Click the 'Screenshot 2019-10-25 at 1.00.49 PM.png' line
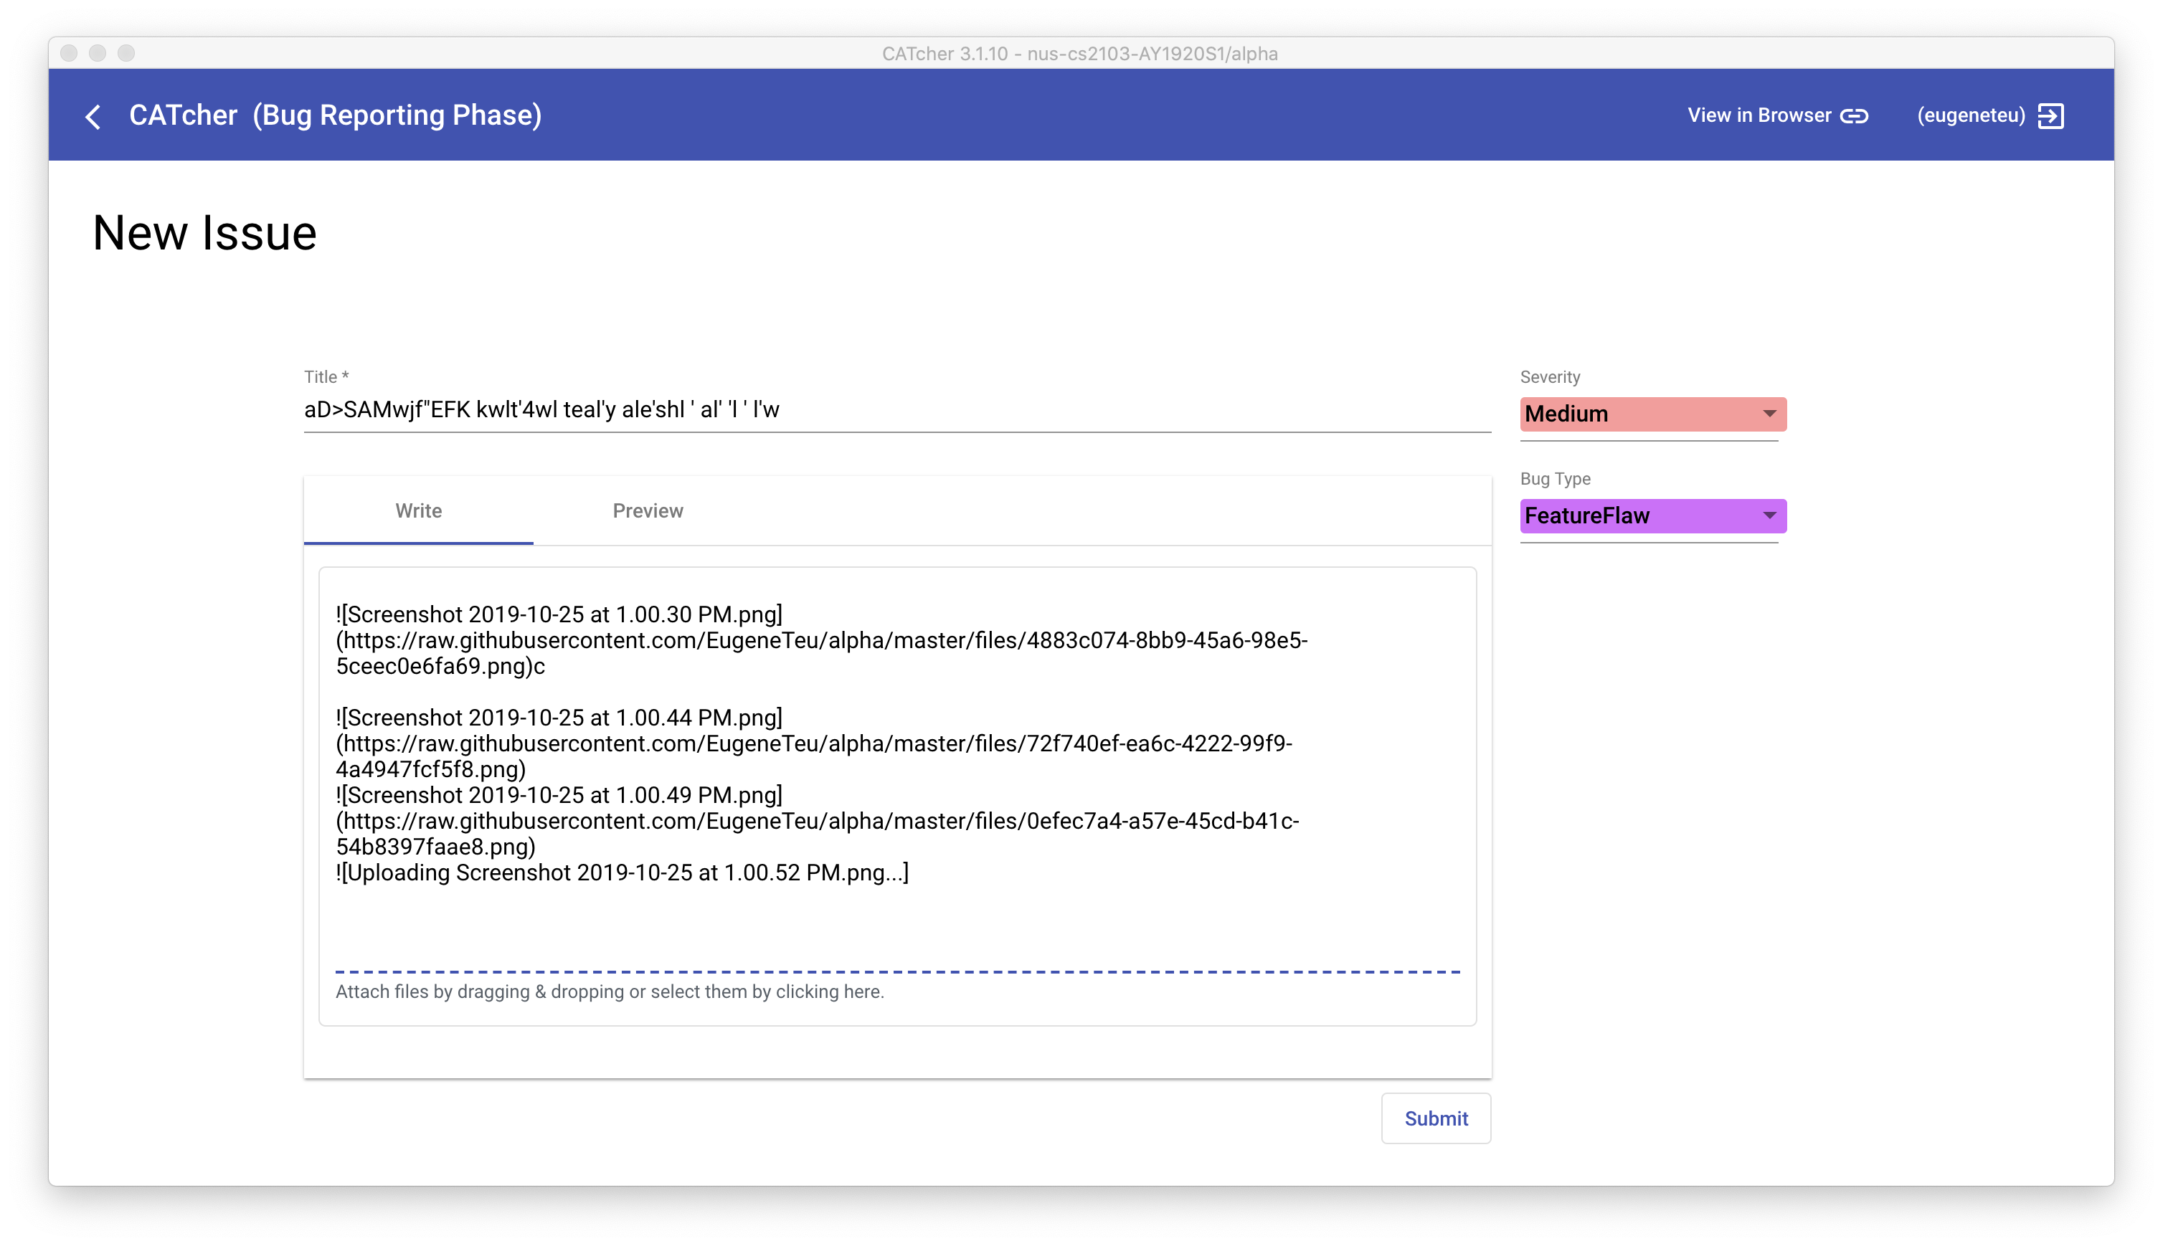Image resolution: width=2163 pixels, height=1246 pixels. 559,795
